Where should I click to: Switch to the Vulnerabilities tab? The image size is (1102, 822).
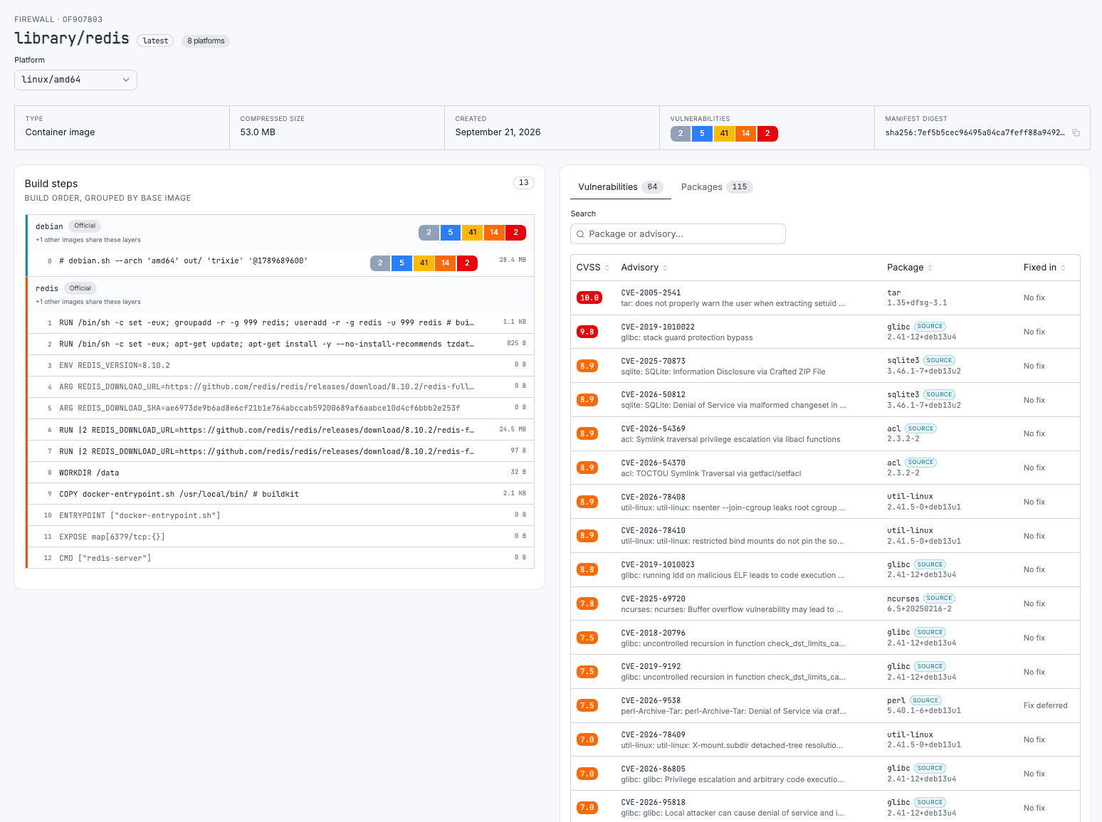(x=620, y=187)
